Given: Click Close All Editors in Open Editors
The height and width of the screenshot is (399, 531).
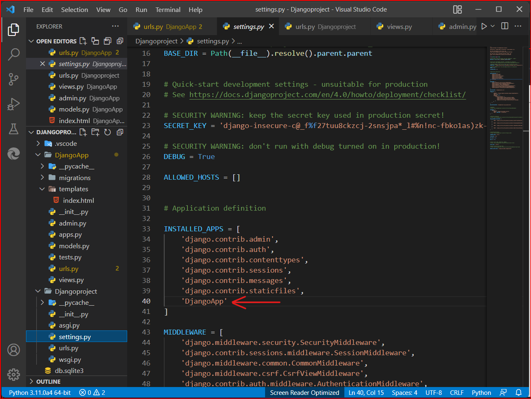Looking at the screenshot, I should tap(120, 41).
